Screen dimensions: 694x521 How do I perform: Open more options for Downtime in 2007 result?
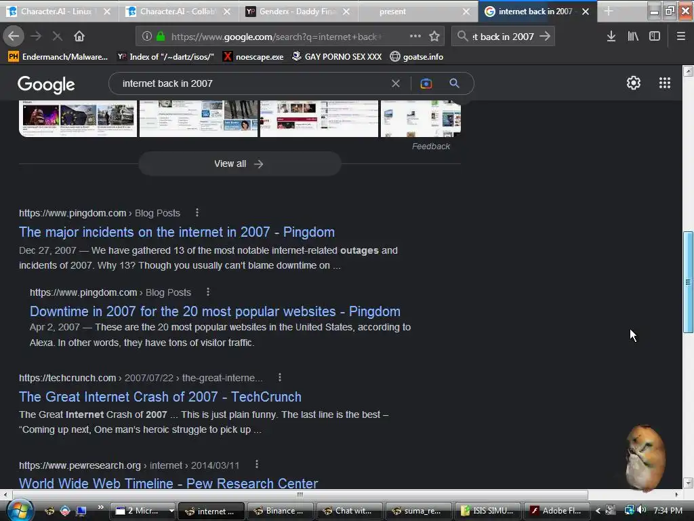[208, 292]
